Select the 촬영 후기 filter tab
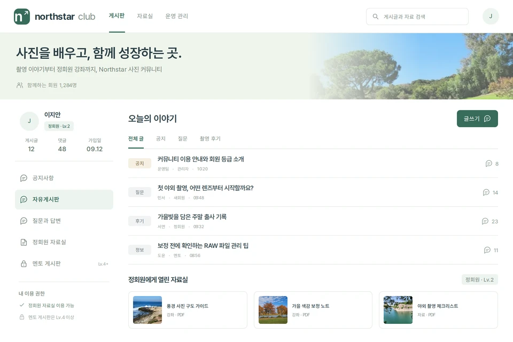Image resolution: width=513 pixels, height=342 pixels. [210, 139]
